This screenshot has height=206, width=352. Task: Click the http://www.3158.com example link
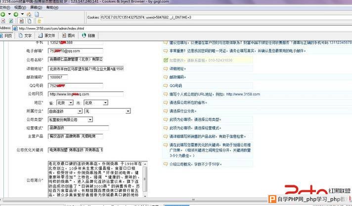coord(243,94)
